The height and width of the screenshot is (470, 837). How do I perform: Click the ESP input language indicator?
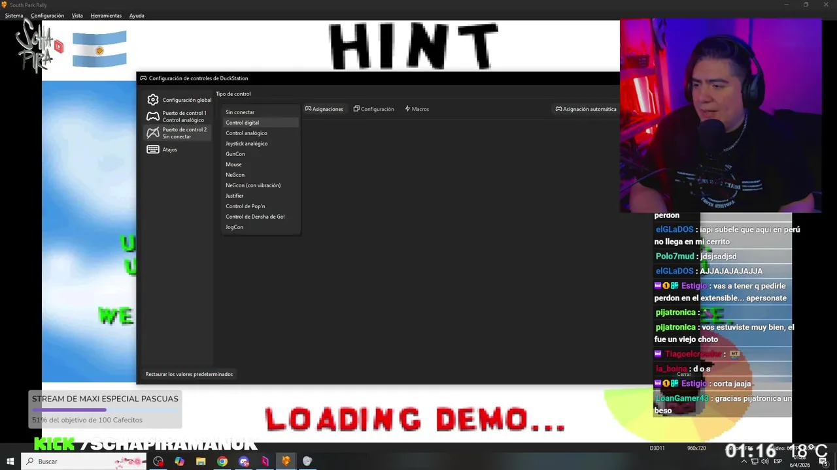click(x=778, y=462)
